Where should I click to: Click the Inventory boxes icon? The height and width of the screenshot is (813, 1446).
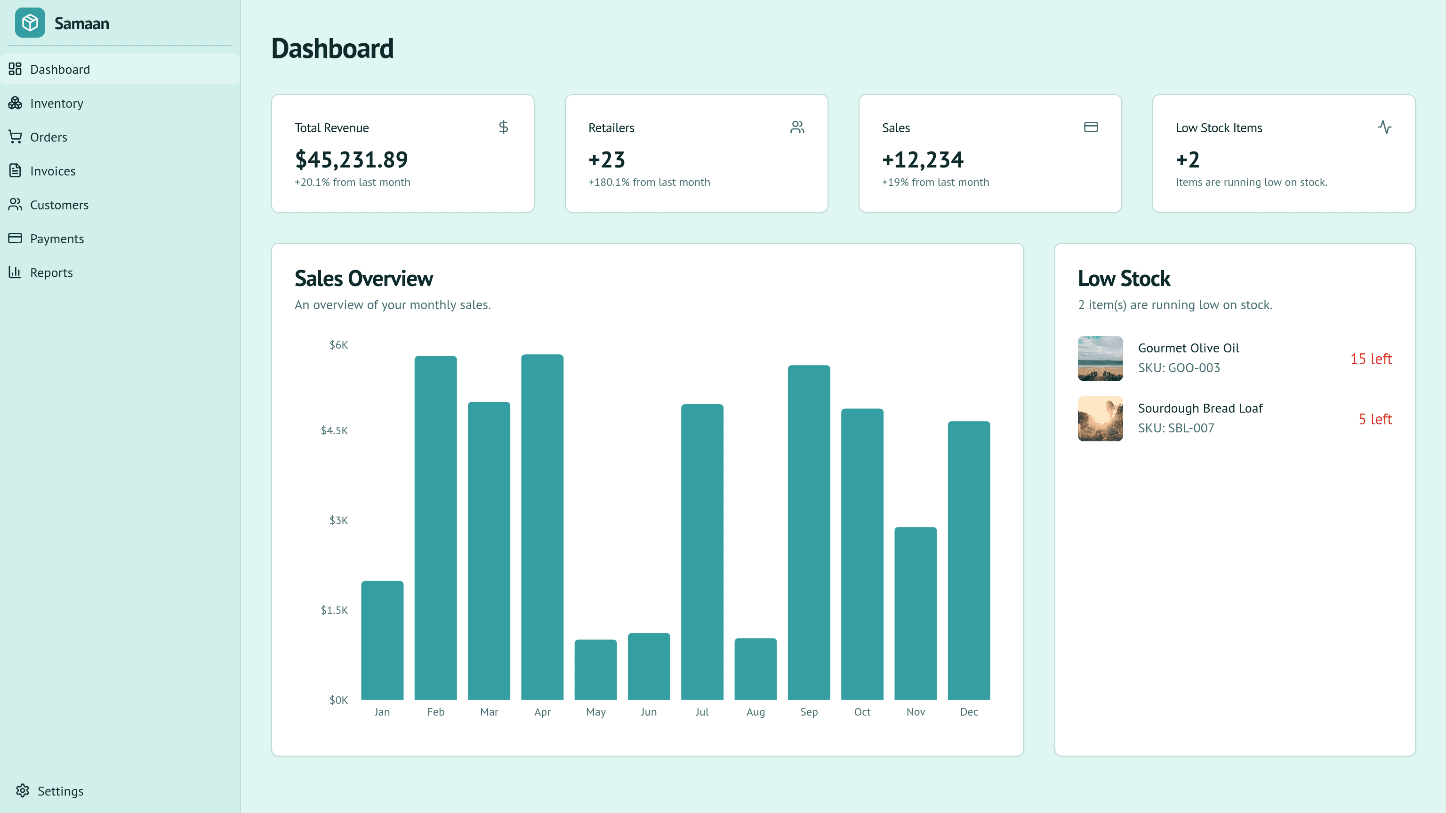click(15, 103)
